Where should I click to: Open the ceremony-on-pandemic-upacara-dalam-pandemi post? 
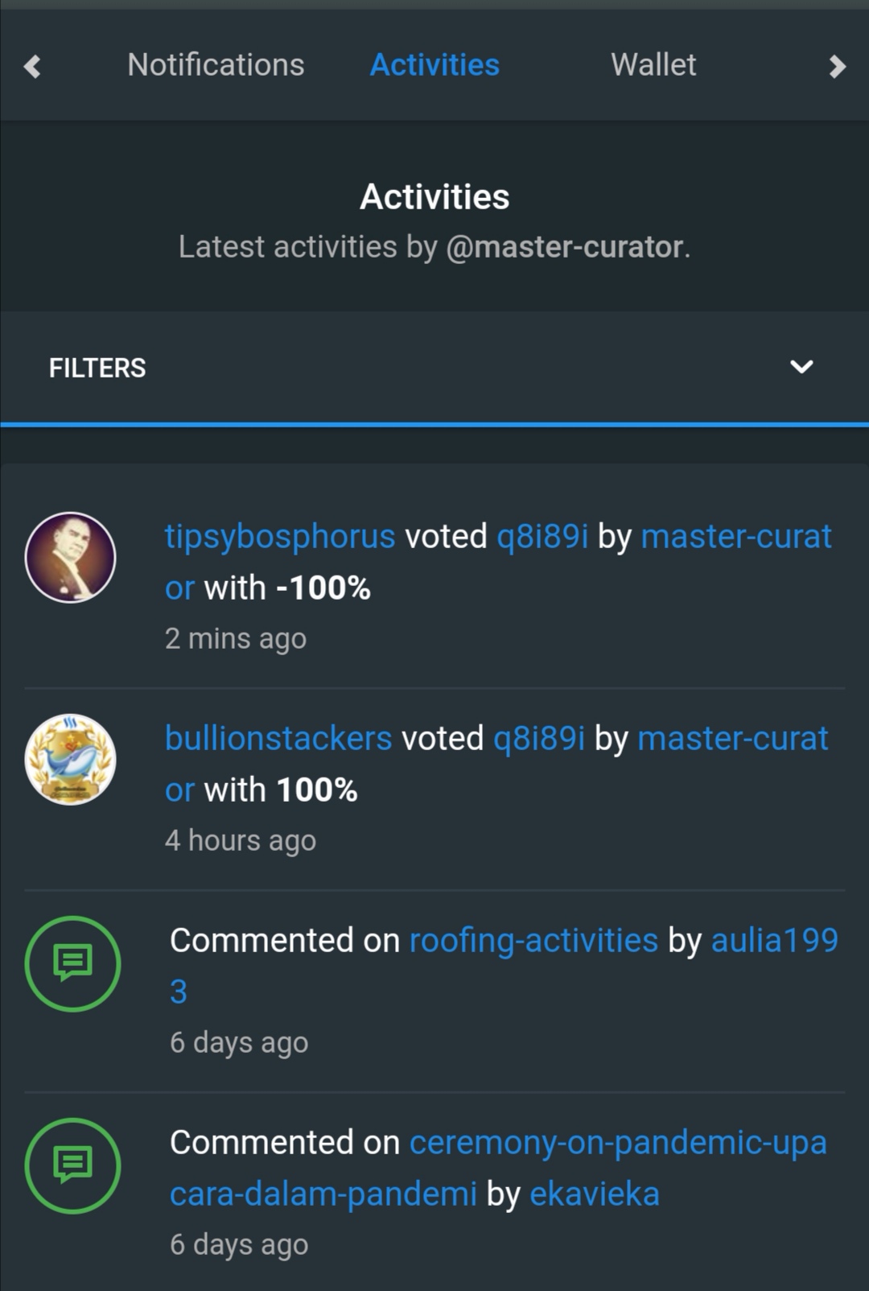(617, 1143)
